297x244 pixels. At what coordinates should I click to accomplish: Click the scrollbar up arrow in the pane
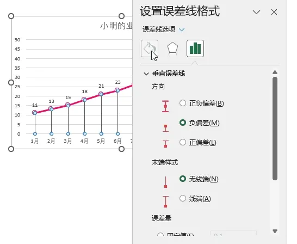pos(275,72)
